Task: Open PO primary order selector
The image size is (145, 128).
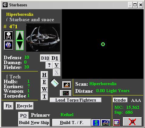Action: point(23,115)
